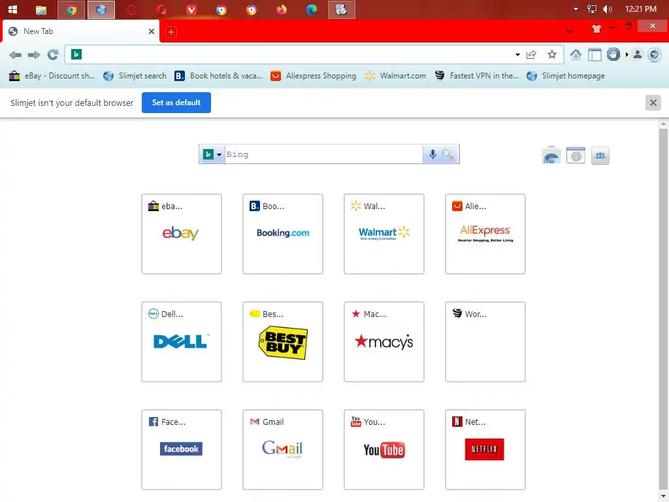Screen dimensions: 669x502
Task: Open the Walmart speed dial tile
Action: pyautogui.click(x=384, y=234)
